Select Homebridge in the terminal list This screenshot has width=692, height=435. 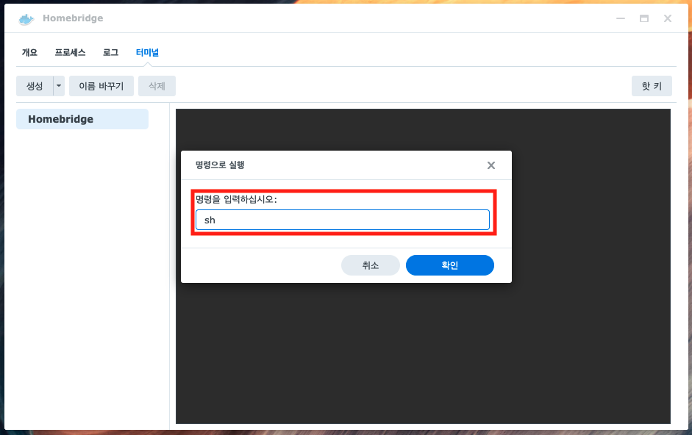82,119
